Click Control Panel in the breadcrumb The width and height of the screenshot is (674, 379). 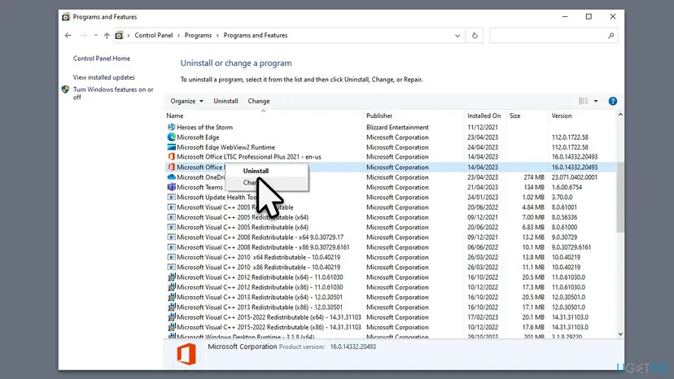(x=154, y=36)
